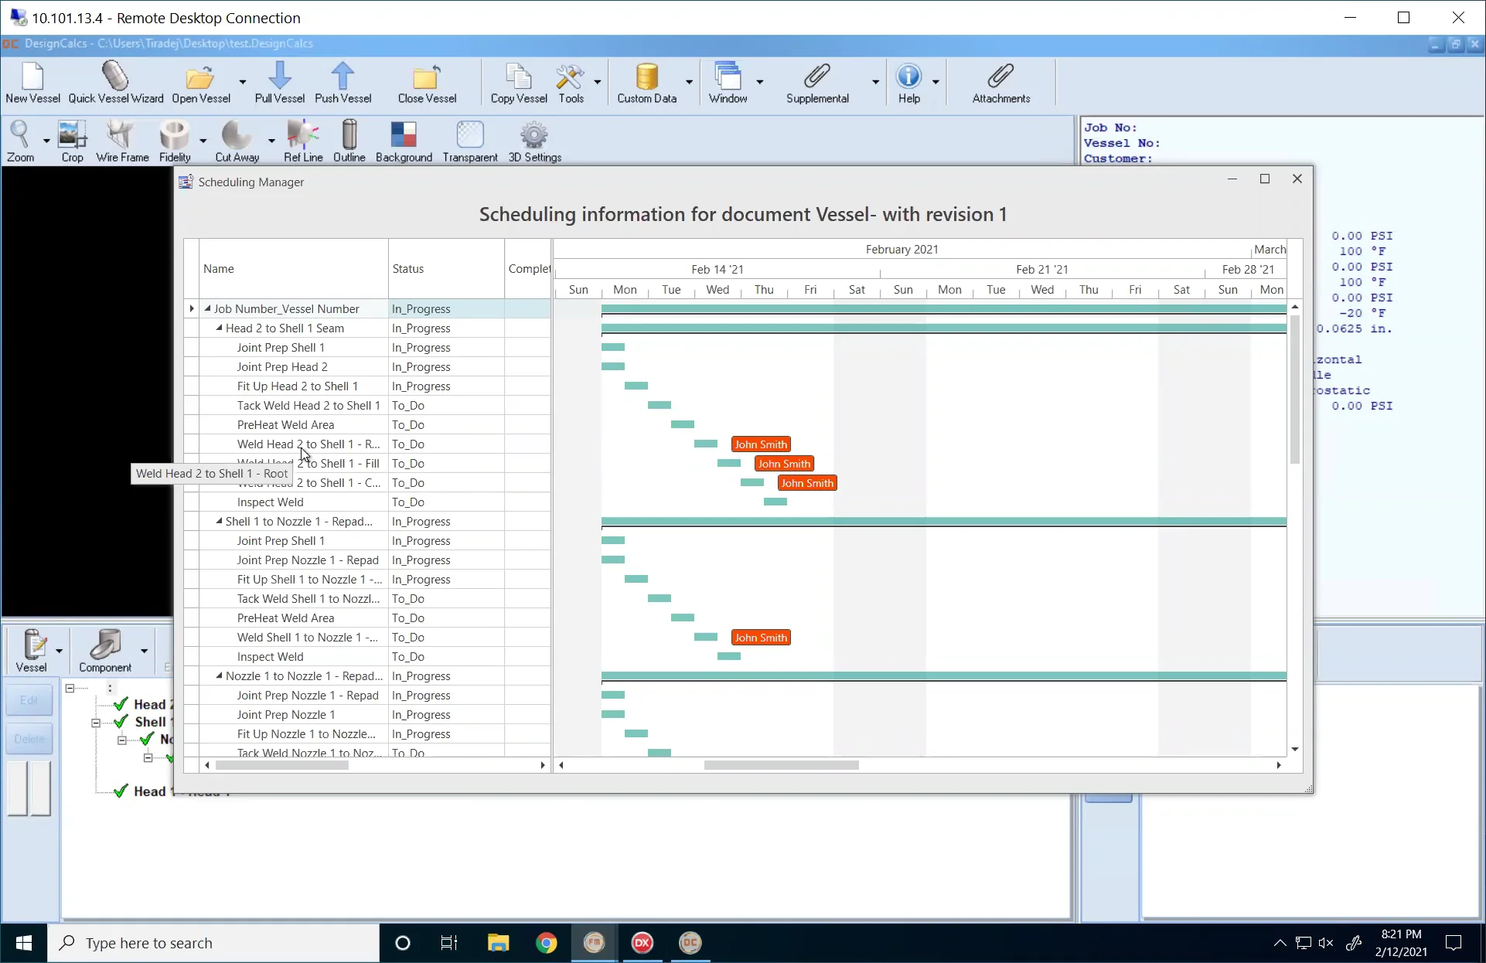This screenshot has height=963, width=1486.
Task: Open the Quick Vessel Wizard
Action: click(x=114, y=81)
